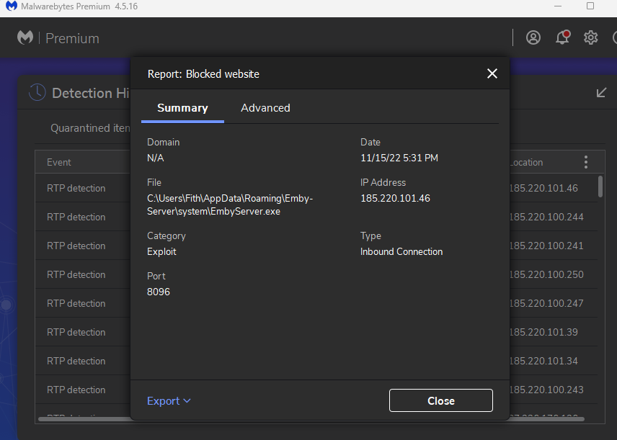Image resolution: width=617 pixels, height=440 pixels.
Task: Click the date 11/15/22 5:31 PM
Action: tap(399, 158)
